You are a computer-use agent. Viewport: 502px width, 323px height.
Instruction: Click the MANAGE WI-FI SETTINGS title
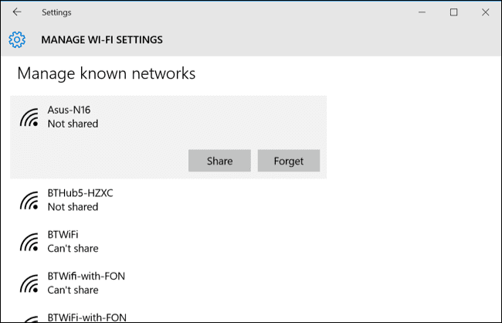(x=102, y=39)
